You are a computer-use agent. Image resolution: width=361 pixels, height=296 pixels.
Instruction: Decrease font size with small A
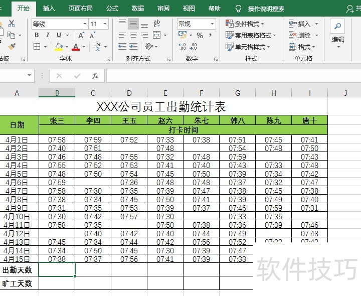click(x=92, y=35)
